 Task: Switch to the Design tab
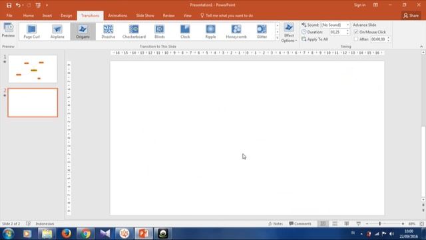(67, 15)
